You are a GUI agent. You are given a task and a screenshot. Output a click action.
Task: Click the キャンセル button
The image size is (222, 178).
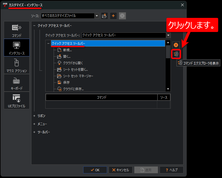pos(120,170)
